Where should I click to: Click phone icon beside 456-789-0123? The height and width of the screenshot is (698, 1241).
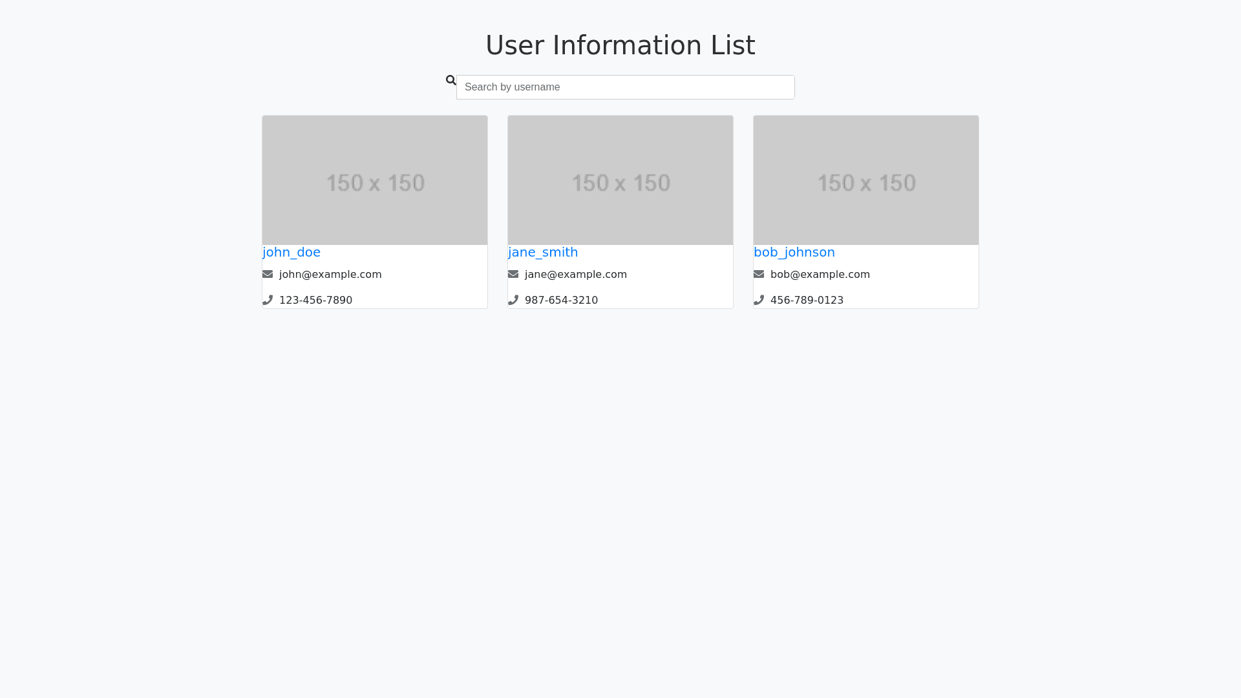pos(759,300)
